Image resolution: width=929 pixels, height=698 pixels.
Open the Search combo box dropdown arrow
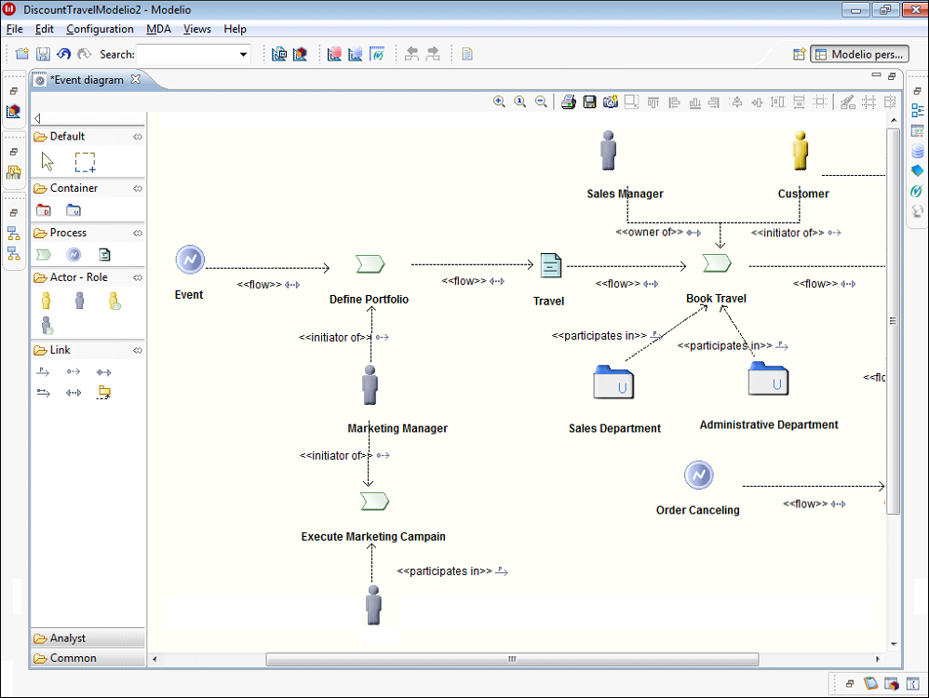point(243,55)
